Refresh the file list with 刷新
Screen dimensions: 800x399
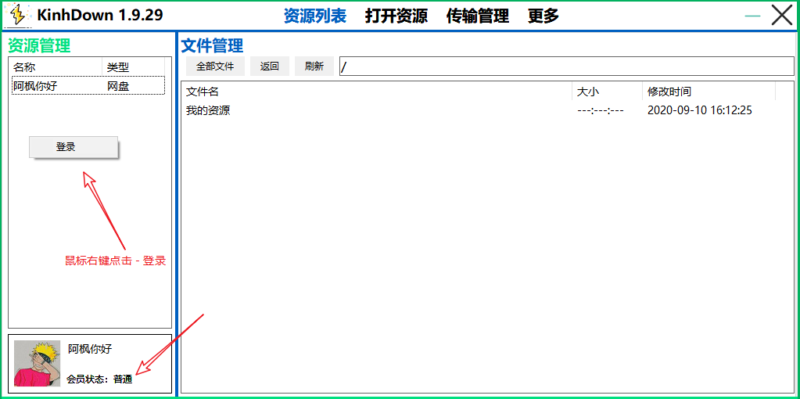pyautogui.click(x=314, y=66)
